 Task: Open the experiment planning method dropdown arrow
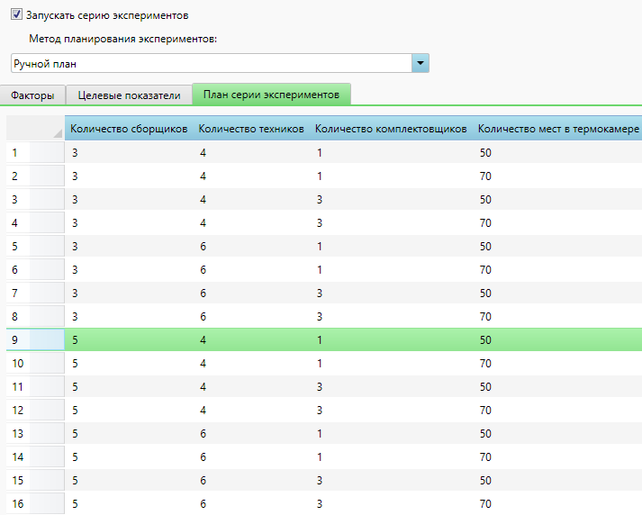pos(420,63)
